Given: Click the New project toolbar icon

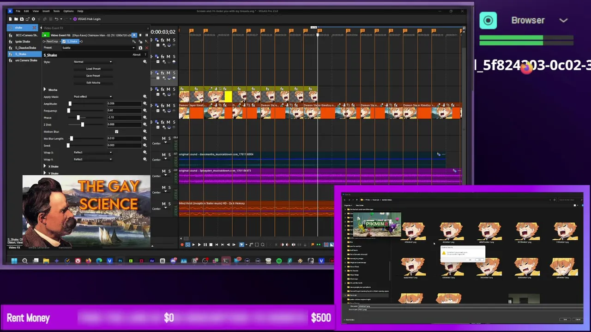Looking at the screenshot, I should (x=11, y=19).
